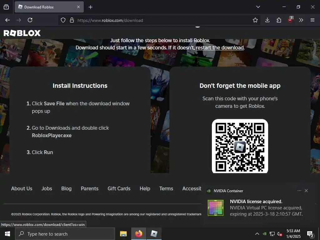The width and height of the screenshot is (320, 240).
Task: Open the Gift Cards footer link
Action: [119, 188]
